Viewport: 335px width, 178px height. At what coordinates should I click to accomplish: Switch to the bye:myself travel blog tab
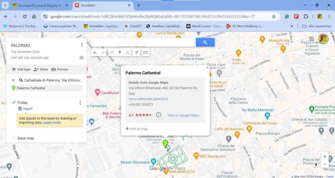click(40, 6)
